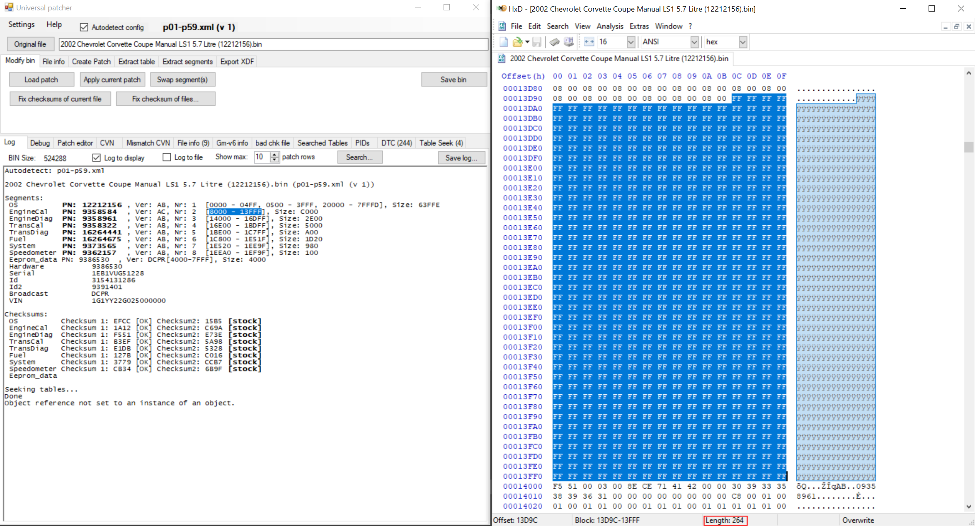Viewport: 975px width, 526px height.
Task: Open the Extras menu in HxD
Action: coord(639,26)
